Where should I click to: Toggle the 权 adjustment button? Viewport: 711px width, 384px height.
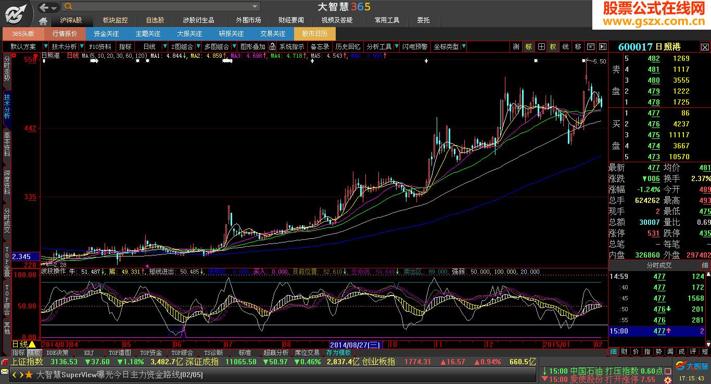(553, 46)
